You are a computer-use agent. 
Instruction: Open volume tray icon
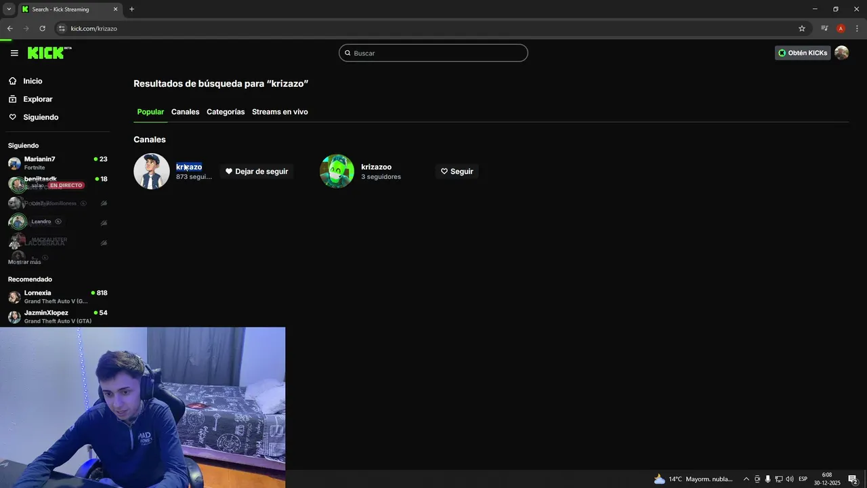790,479
